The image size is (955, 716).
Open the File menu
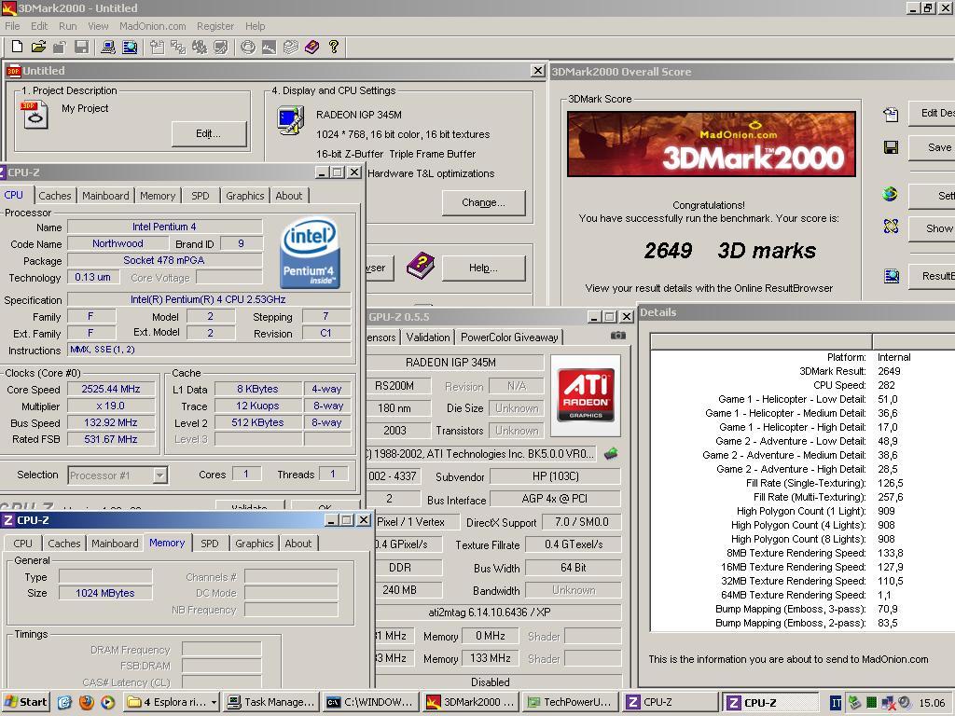[x=12, y=26]
